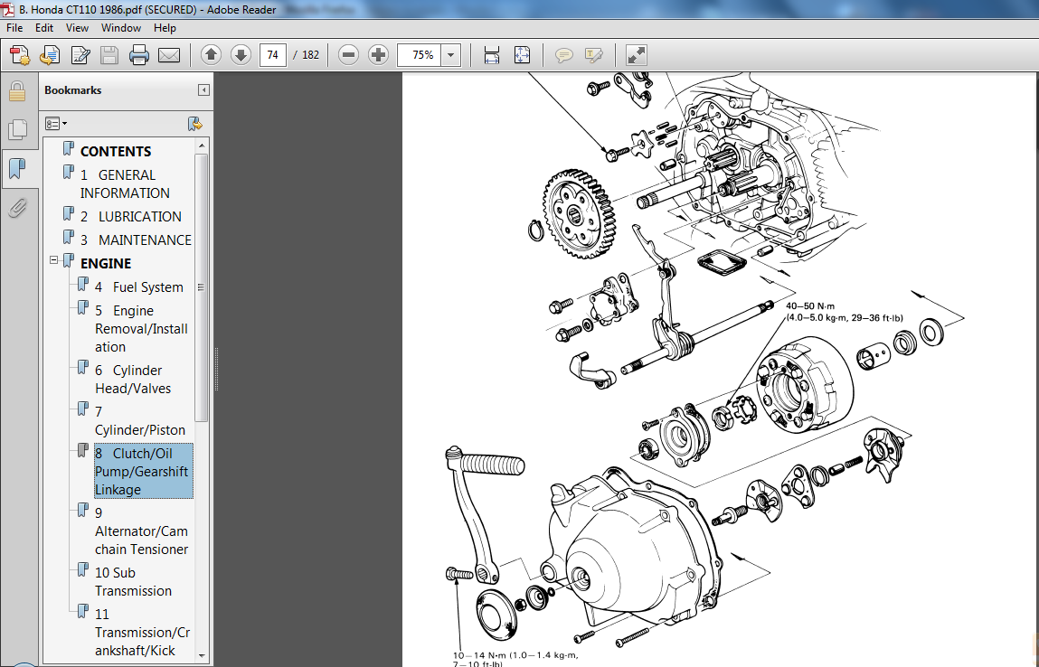Select the 11 Transmission/Crankshaft/Kick bookmark

143,632
